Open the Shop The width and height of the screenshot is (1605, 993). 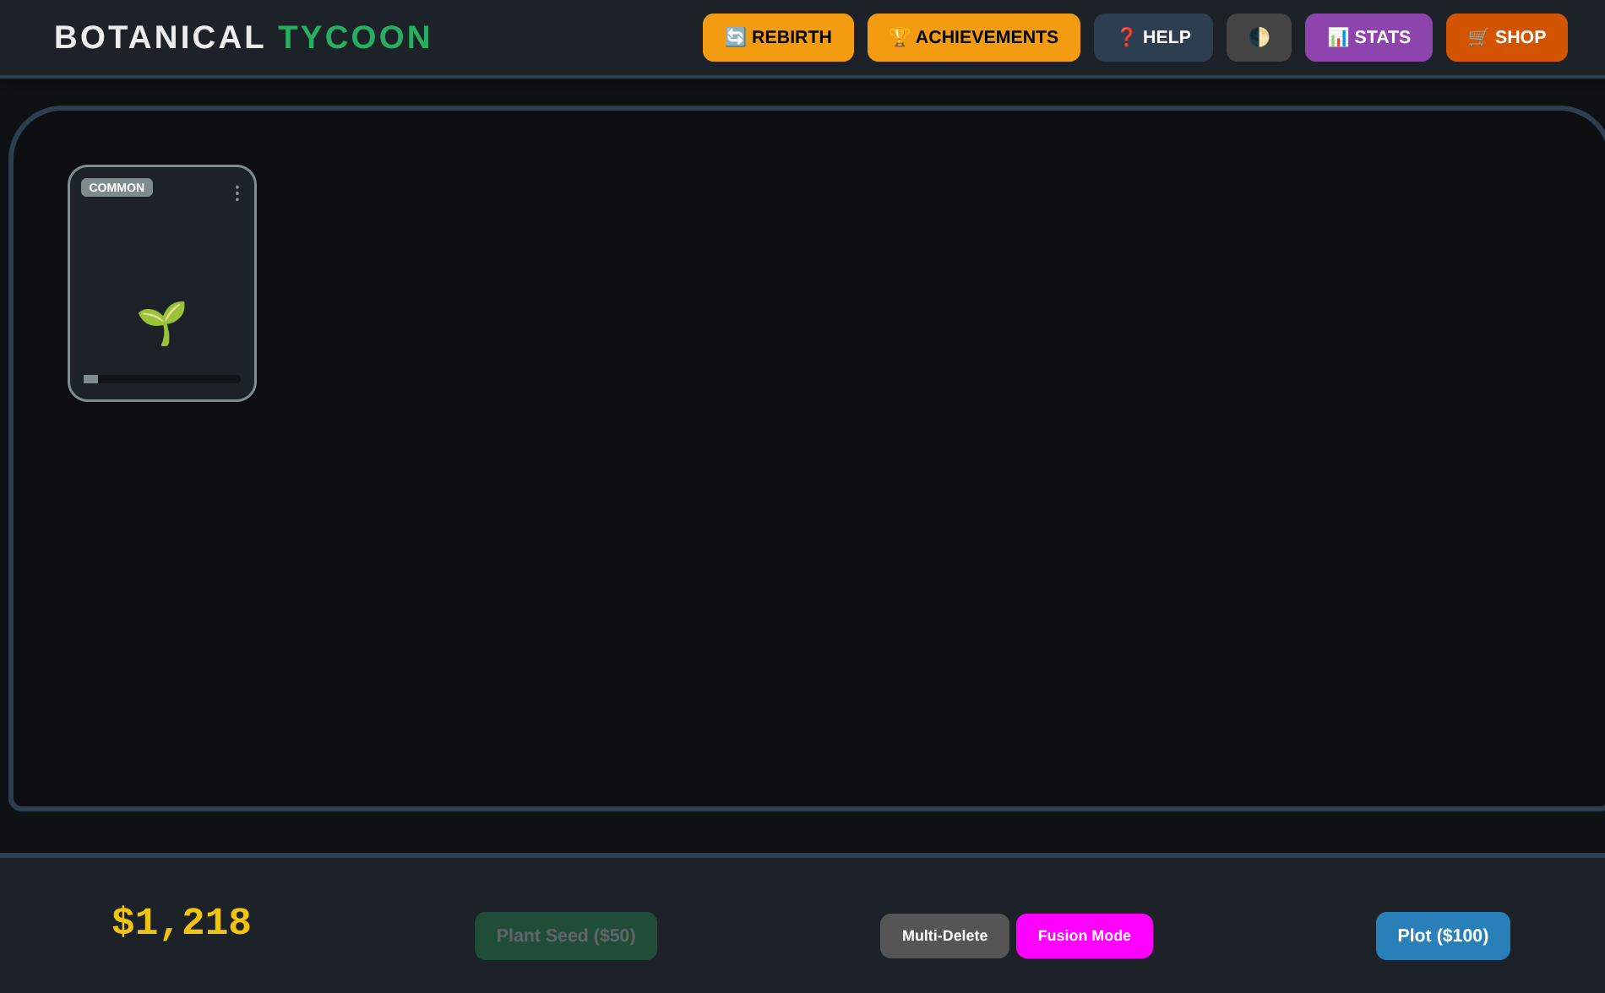coord(1506,37)
